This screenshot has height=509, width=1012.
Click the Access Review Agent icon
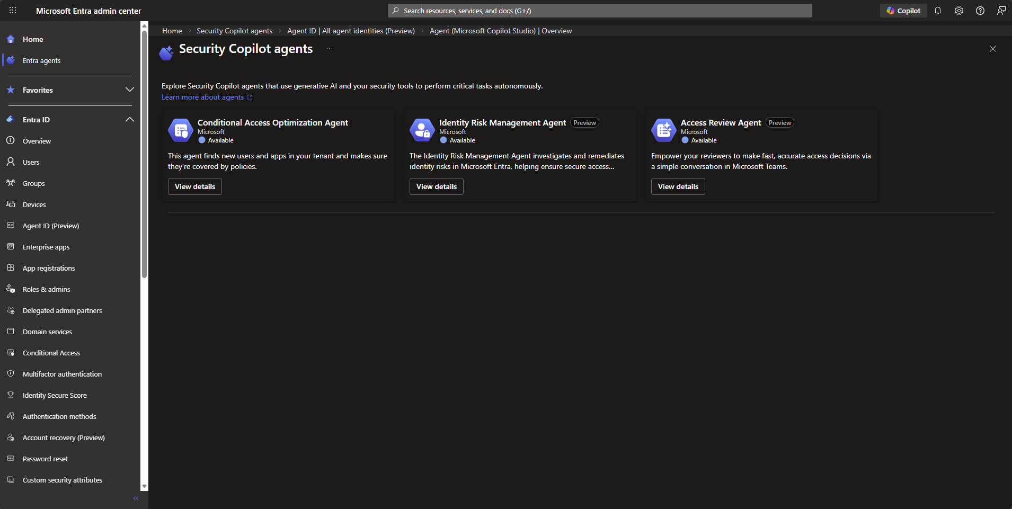pos(664,130)
